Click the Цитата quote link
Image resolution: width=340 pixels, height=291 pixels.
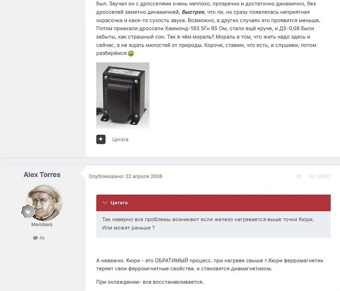point(120,140)
